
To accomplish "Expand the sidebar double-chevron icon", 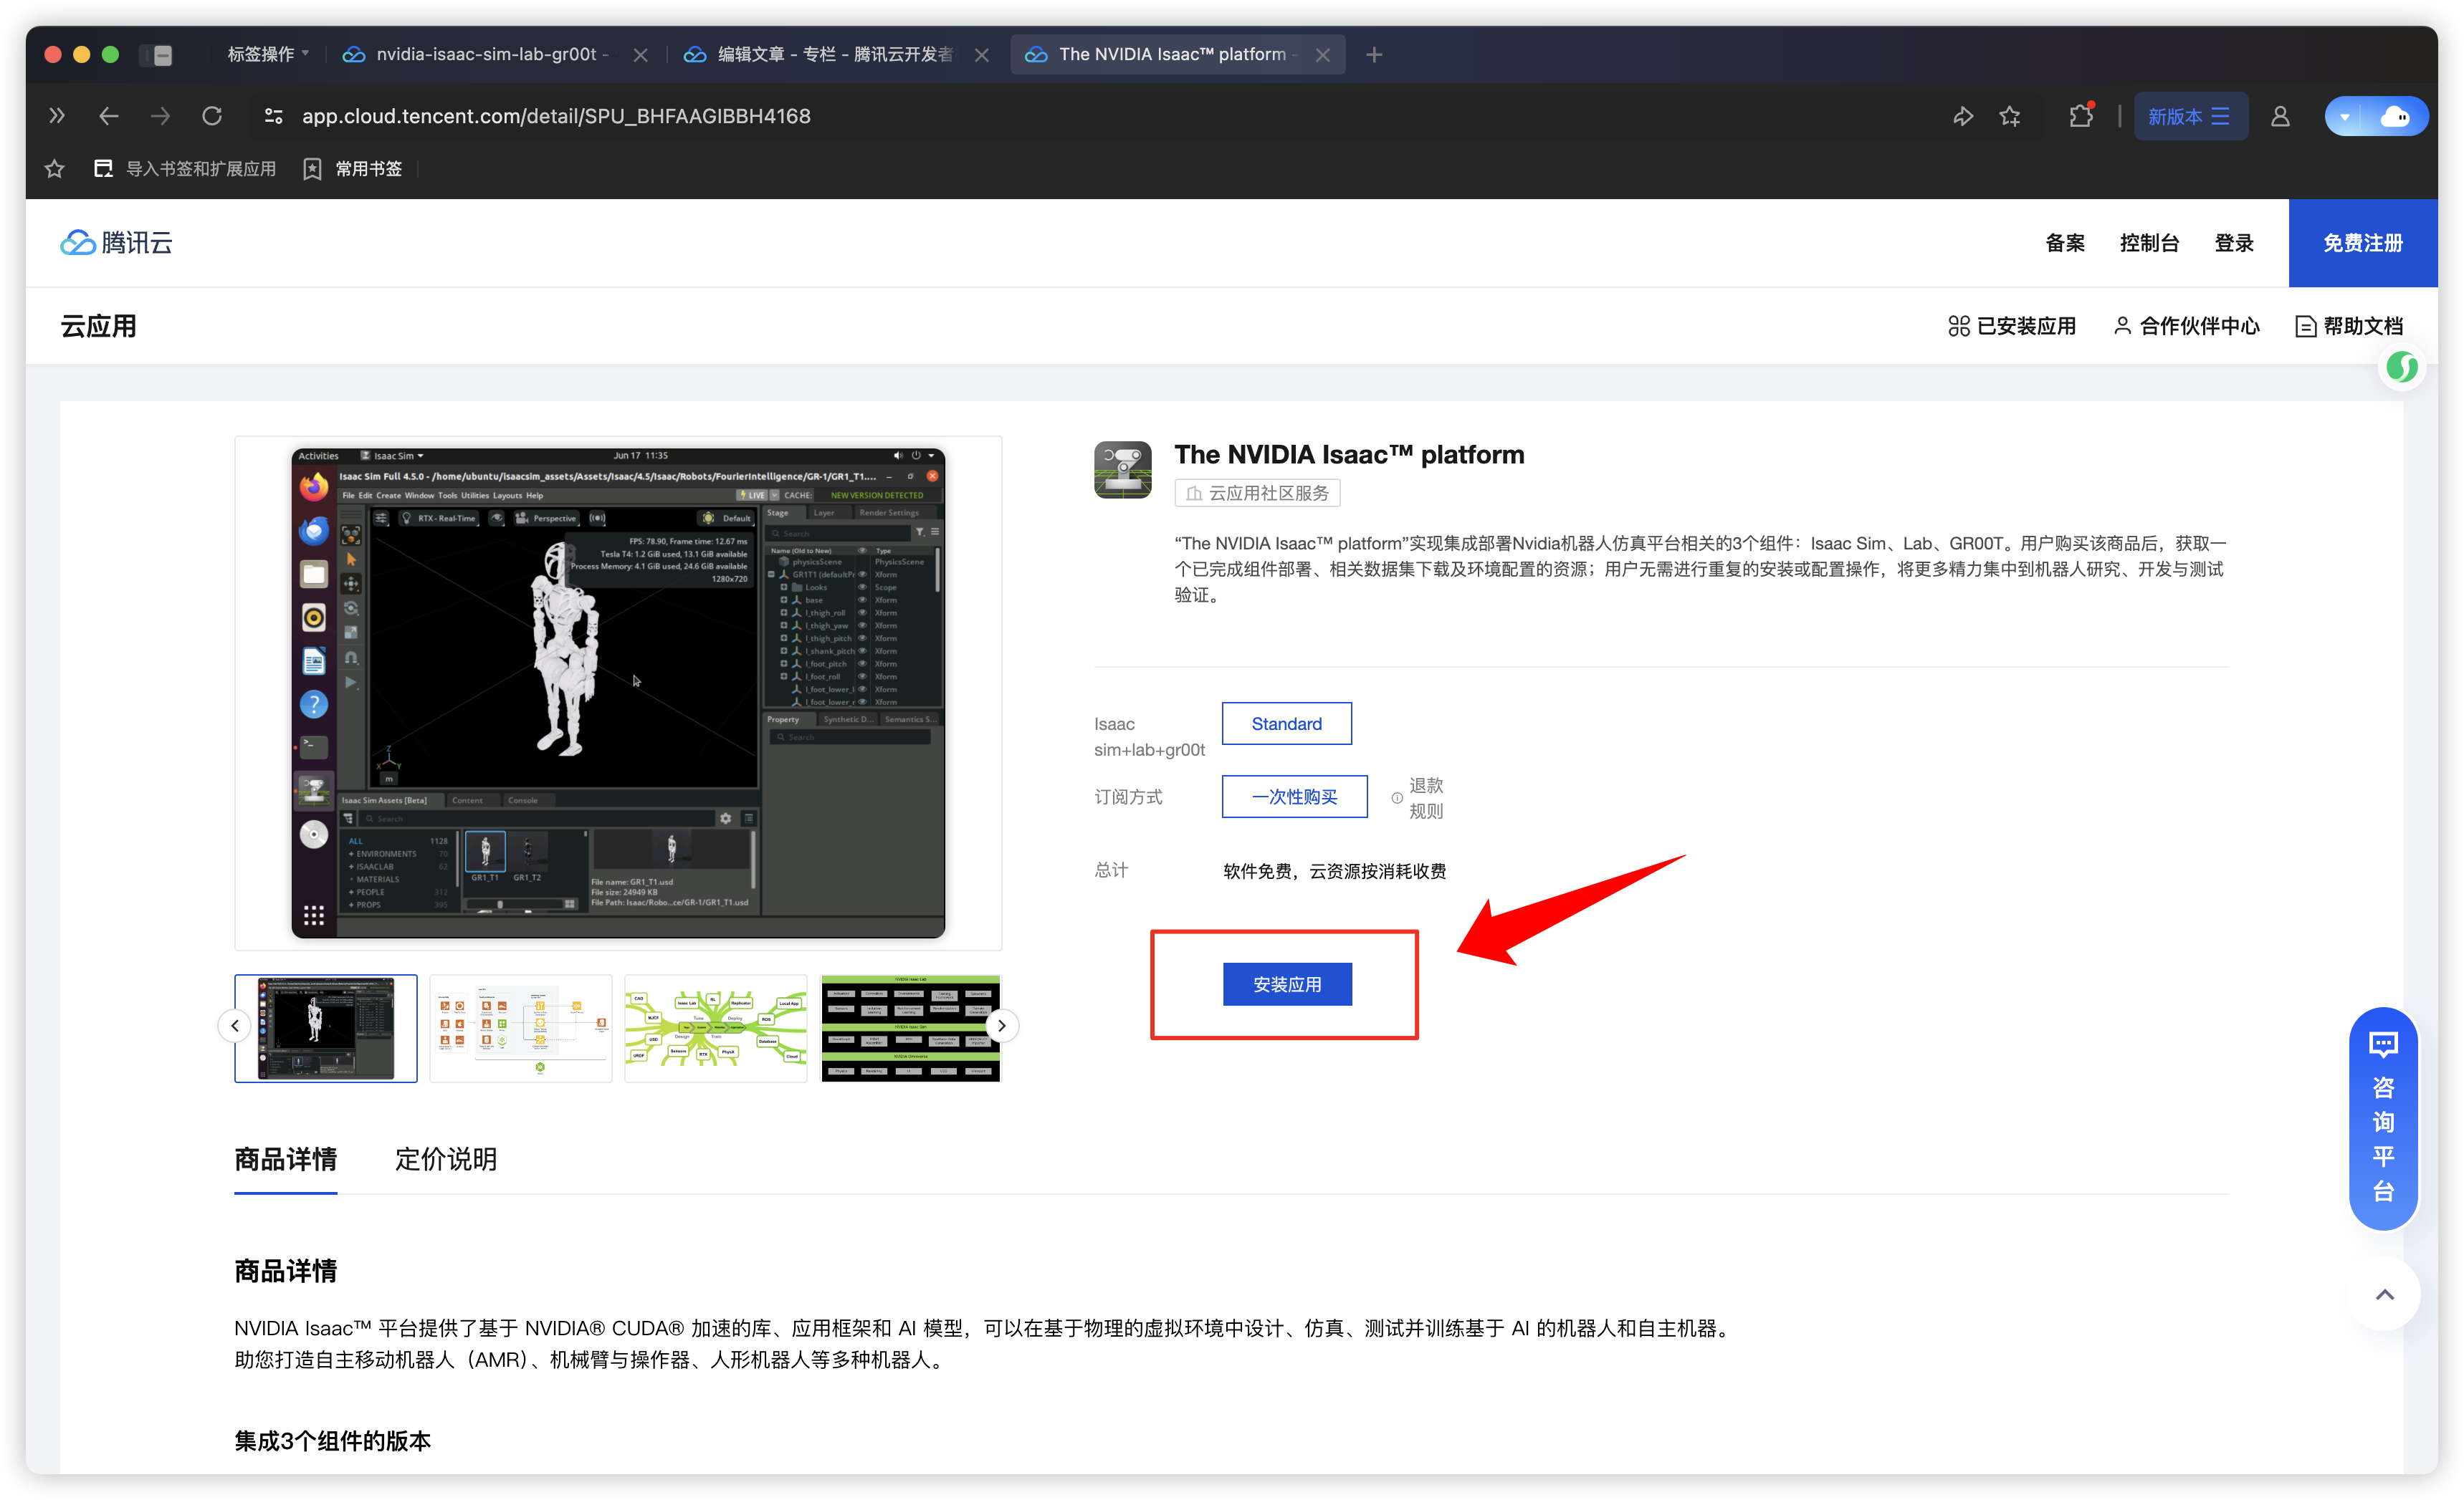I will pyautogui.click(x=57, y=116).
